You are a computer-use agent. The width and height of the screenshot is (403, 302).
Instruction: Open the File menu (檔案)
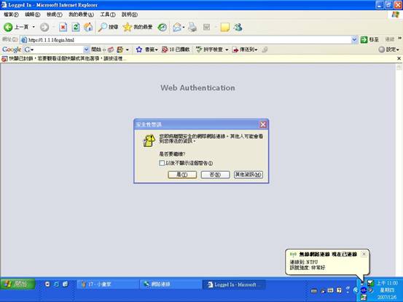(11, 15)
